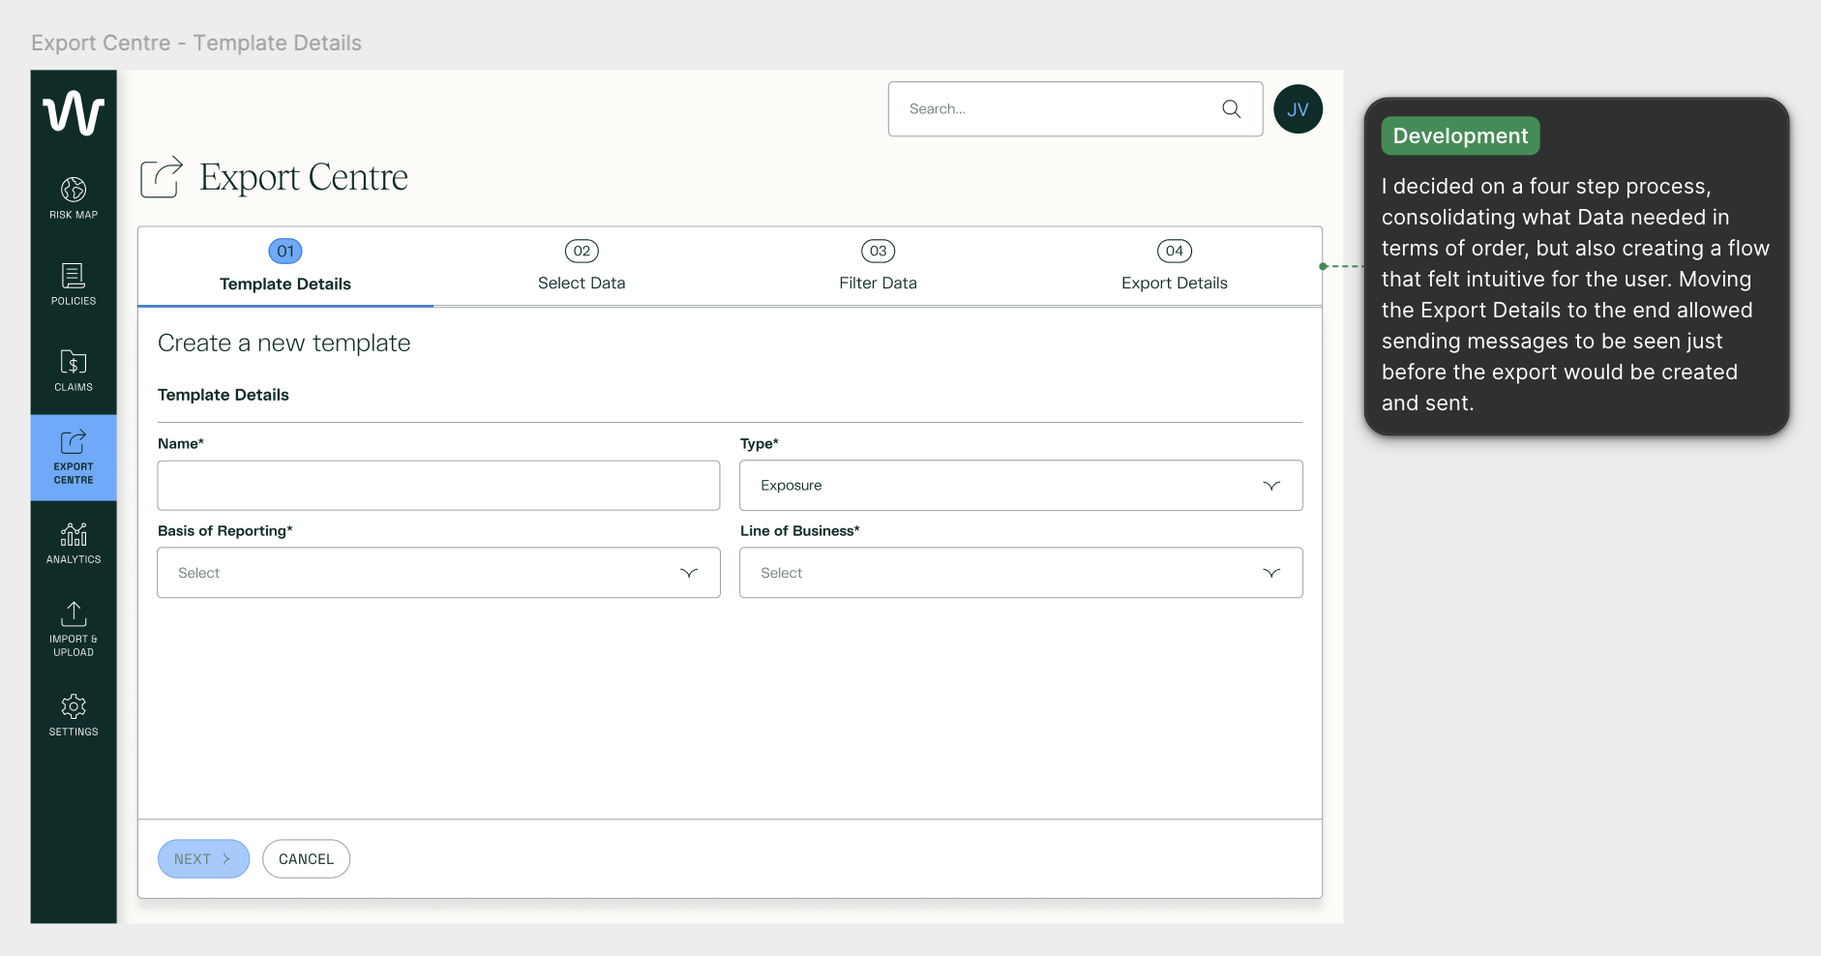Click the Export Centre heading icon
The height and width of the screenshot is (956, 1821).
[162, 177]
